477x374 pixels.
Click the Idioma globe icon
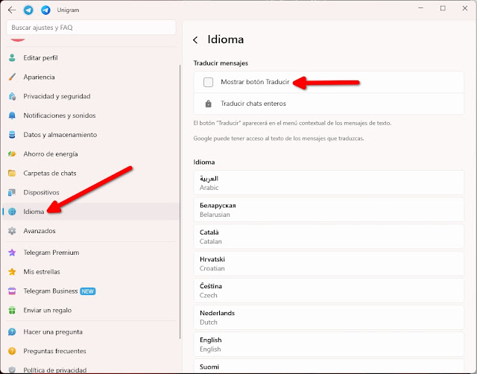click(12, 212)
